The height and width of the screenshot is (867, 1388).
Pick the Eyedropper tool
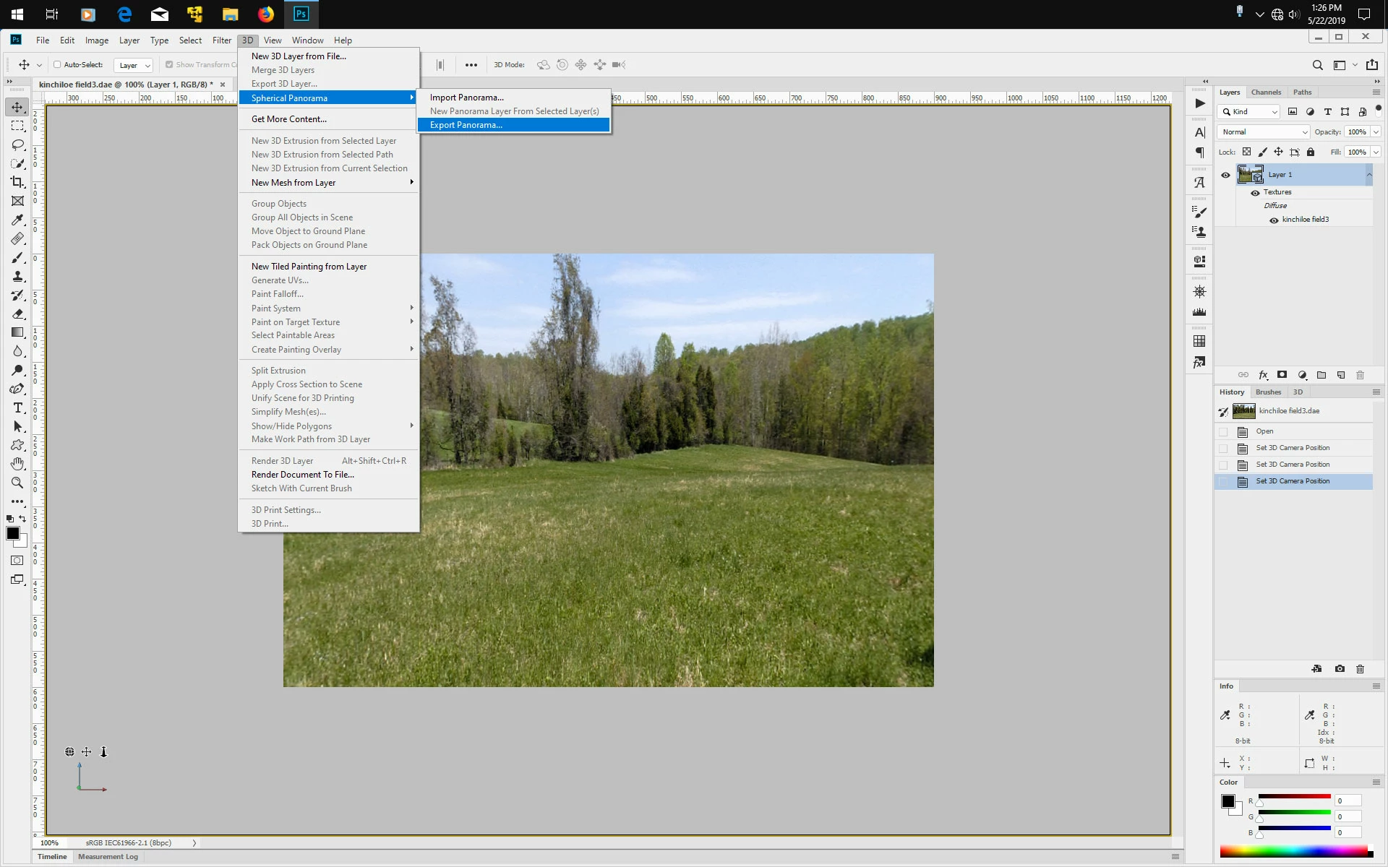(x=17, y=220)
